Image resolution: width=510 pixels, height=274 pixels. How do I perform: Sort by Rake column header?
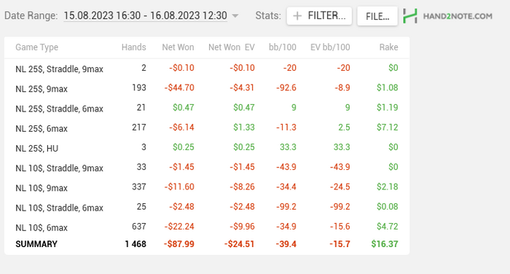[x=388, y=47]
